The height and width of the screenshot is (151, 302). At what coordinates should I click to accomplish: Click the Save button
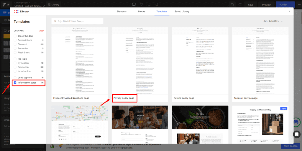pyautogui.click(x=251, y=5)
